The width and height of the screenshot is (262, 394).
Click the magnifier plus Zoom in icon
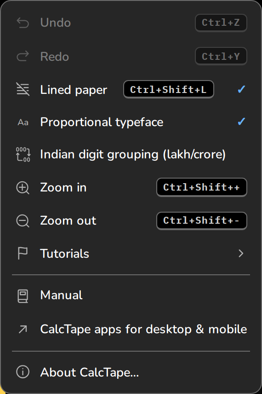(23, 188)
